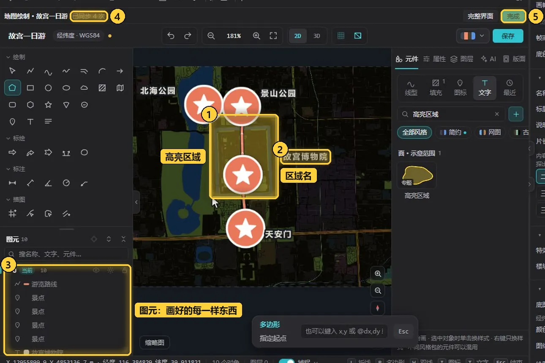Select the cloud shape tool
The image size is (545, 363).
coord(84,88)
